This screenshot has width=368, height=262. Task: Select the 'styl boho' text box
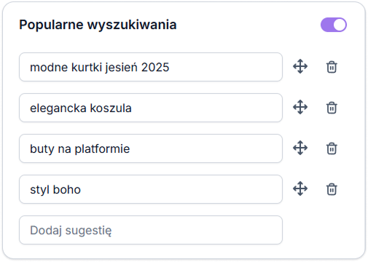coord(151,189)
